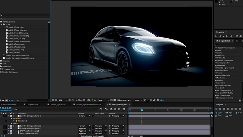Toggle preserve transparency for AOVS_refraction.png

coord(93,131)
